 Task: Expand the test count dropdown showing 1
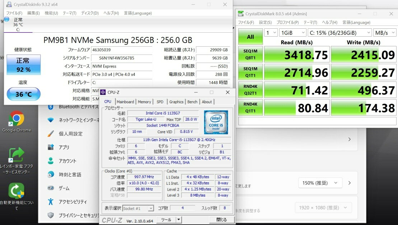point(271,33)
